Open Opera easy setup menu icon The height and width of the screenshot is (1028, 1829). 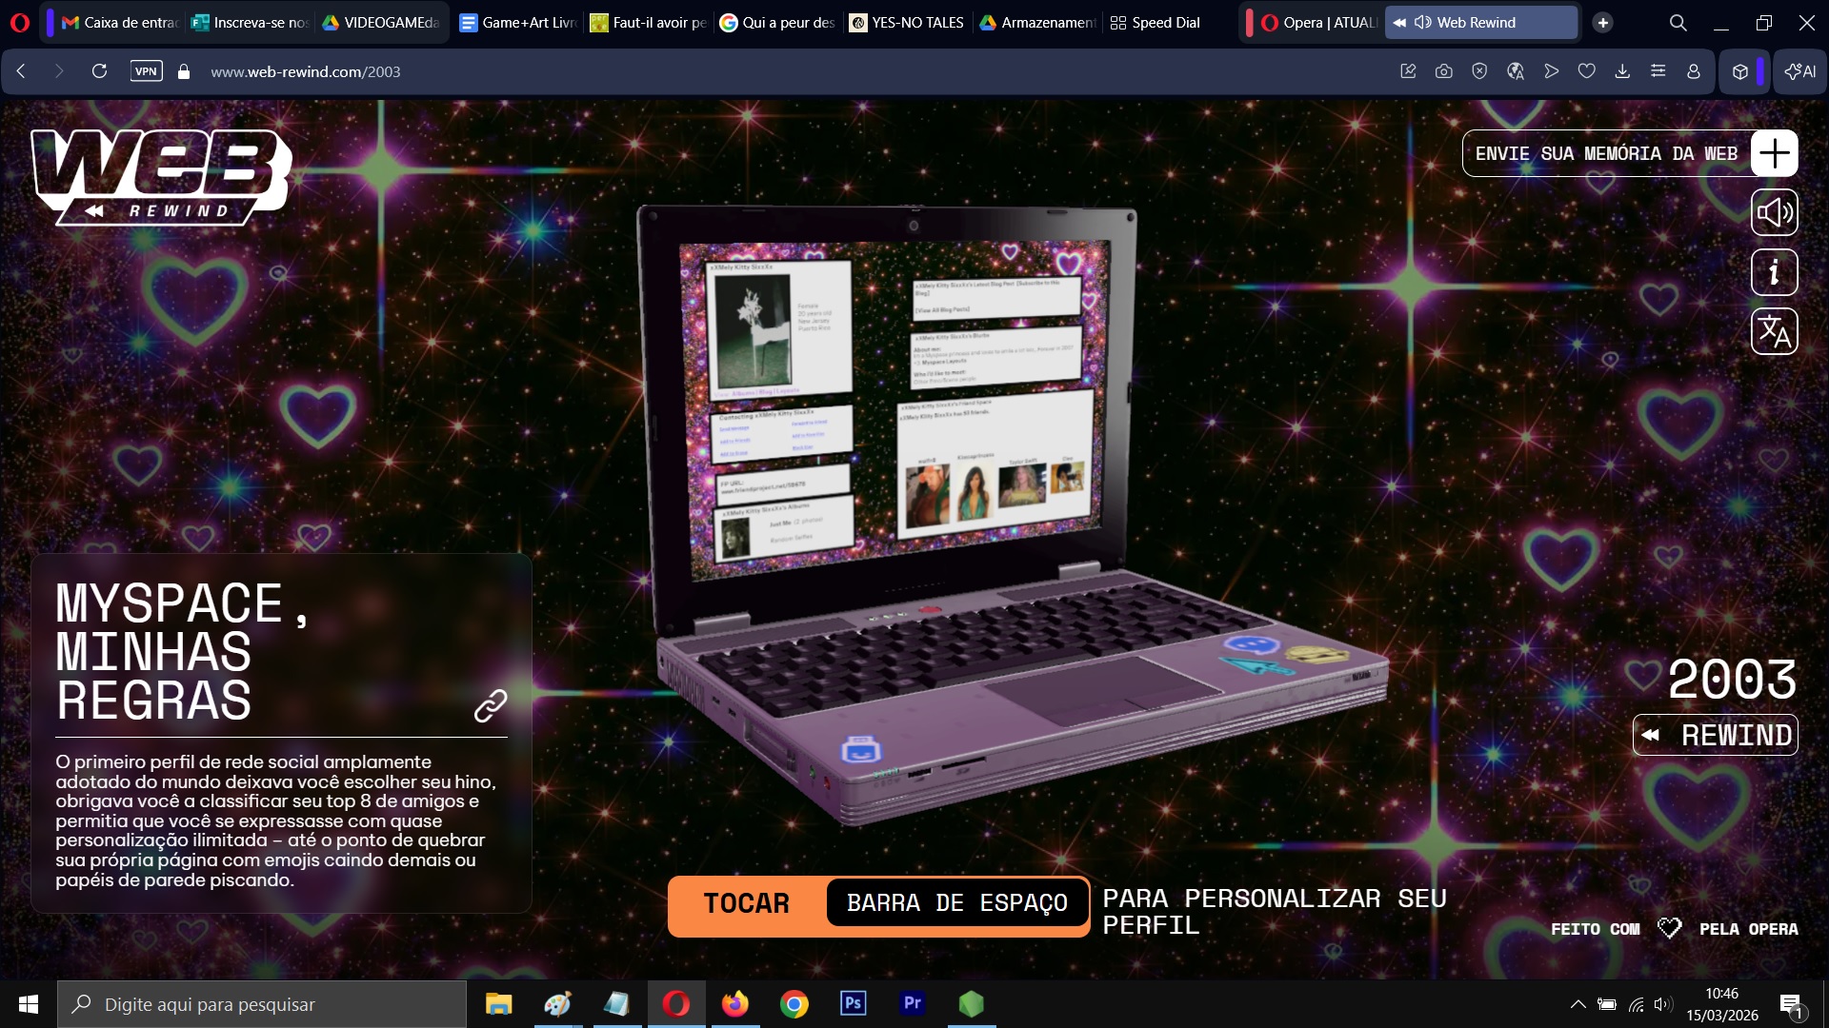click(x=1658, y=71)
